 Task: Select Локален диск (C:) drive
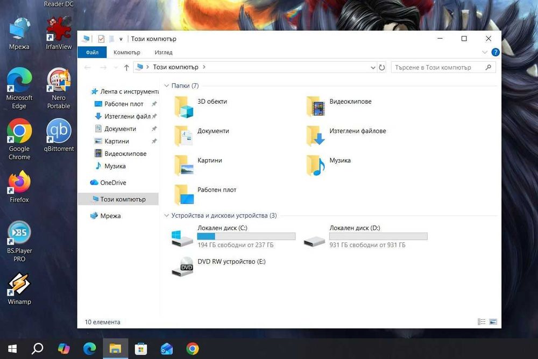pyautogui.click(x=233, y=236)
